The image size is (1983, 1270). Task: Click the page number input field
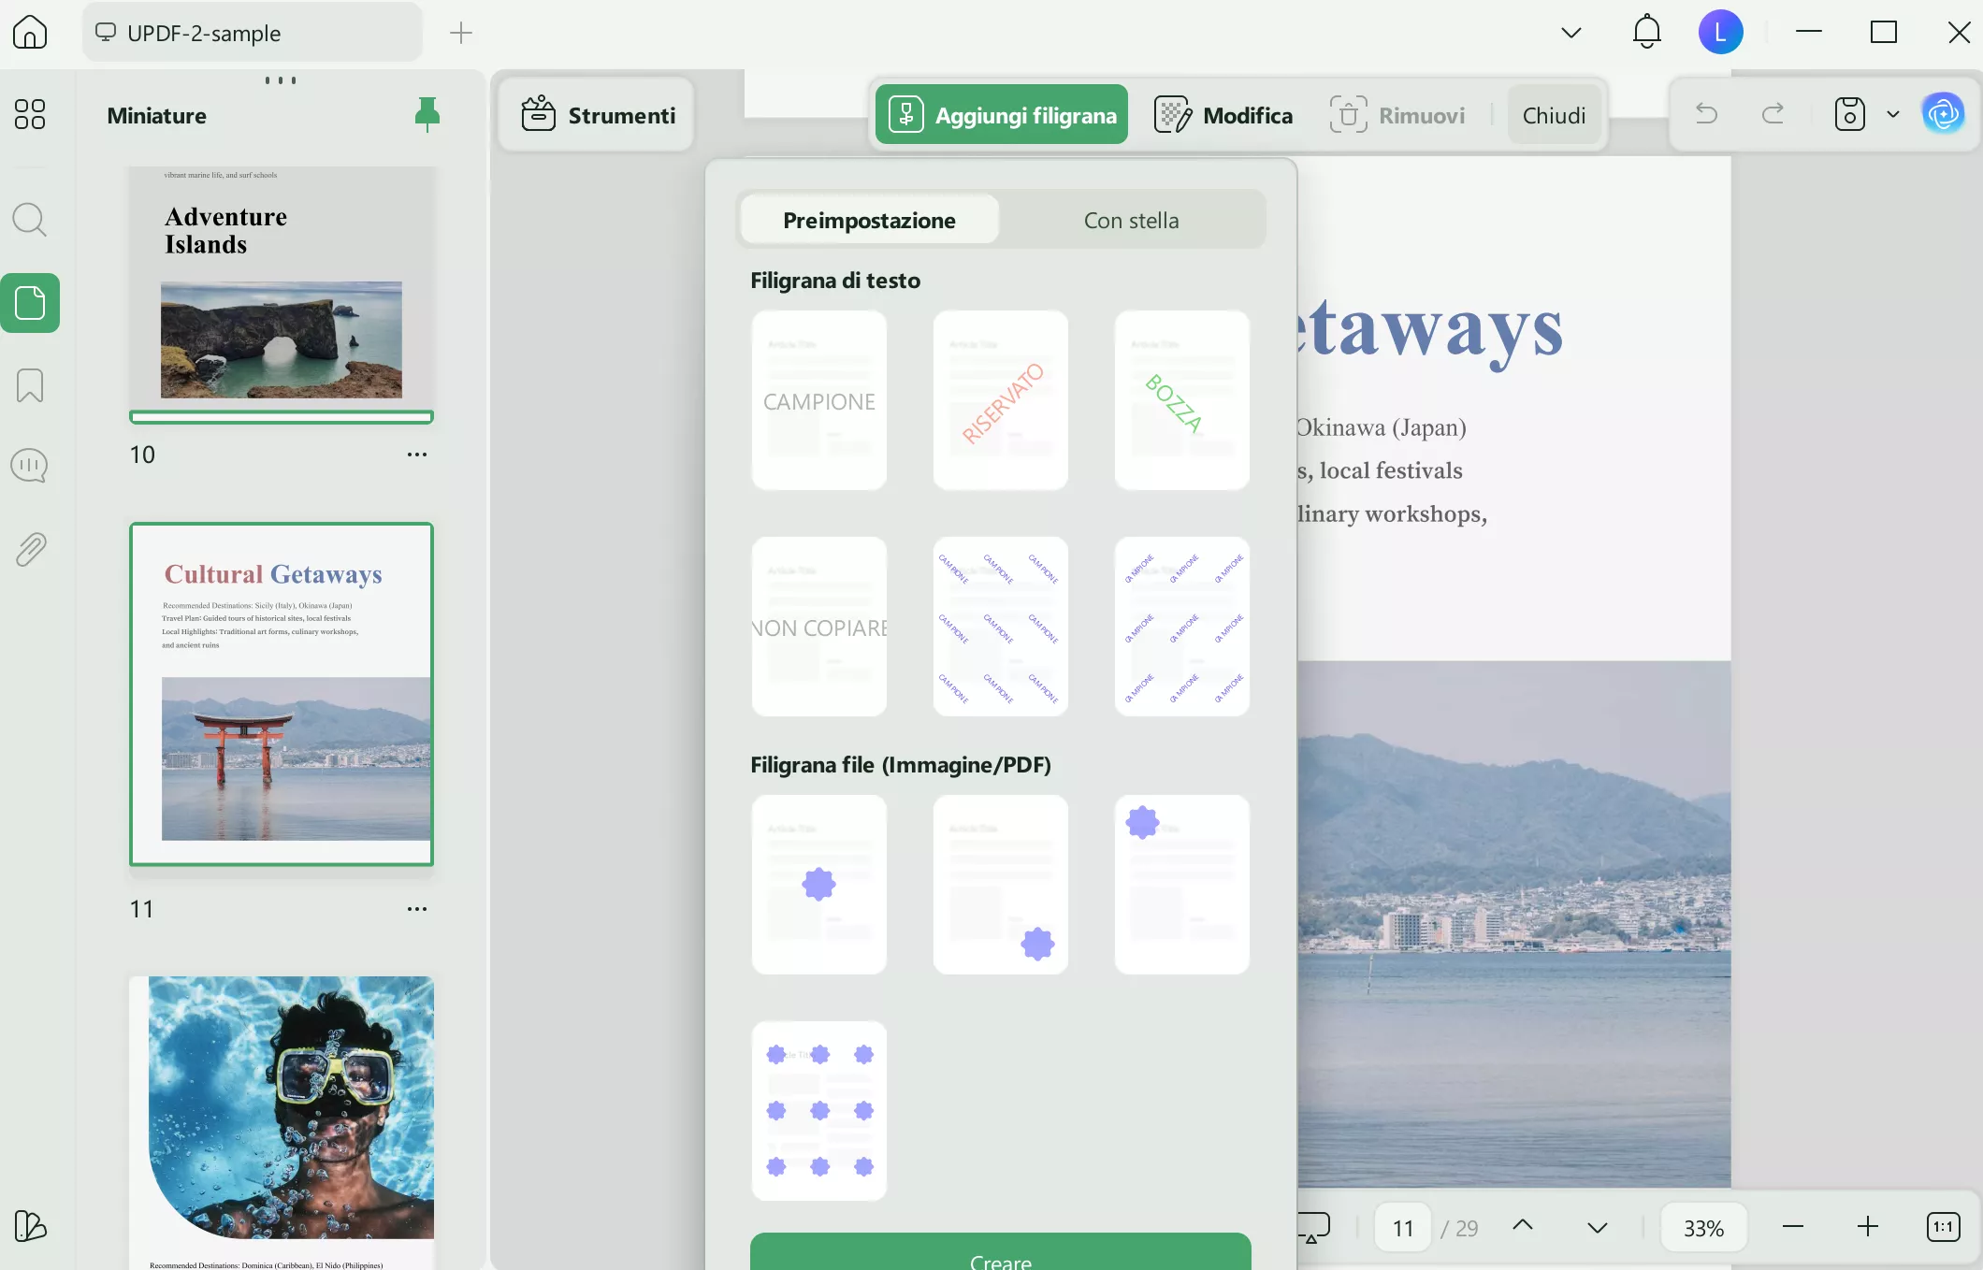1402,1228
